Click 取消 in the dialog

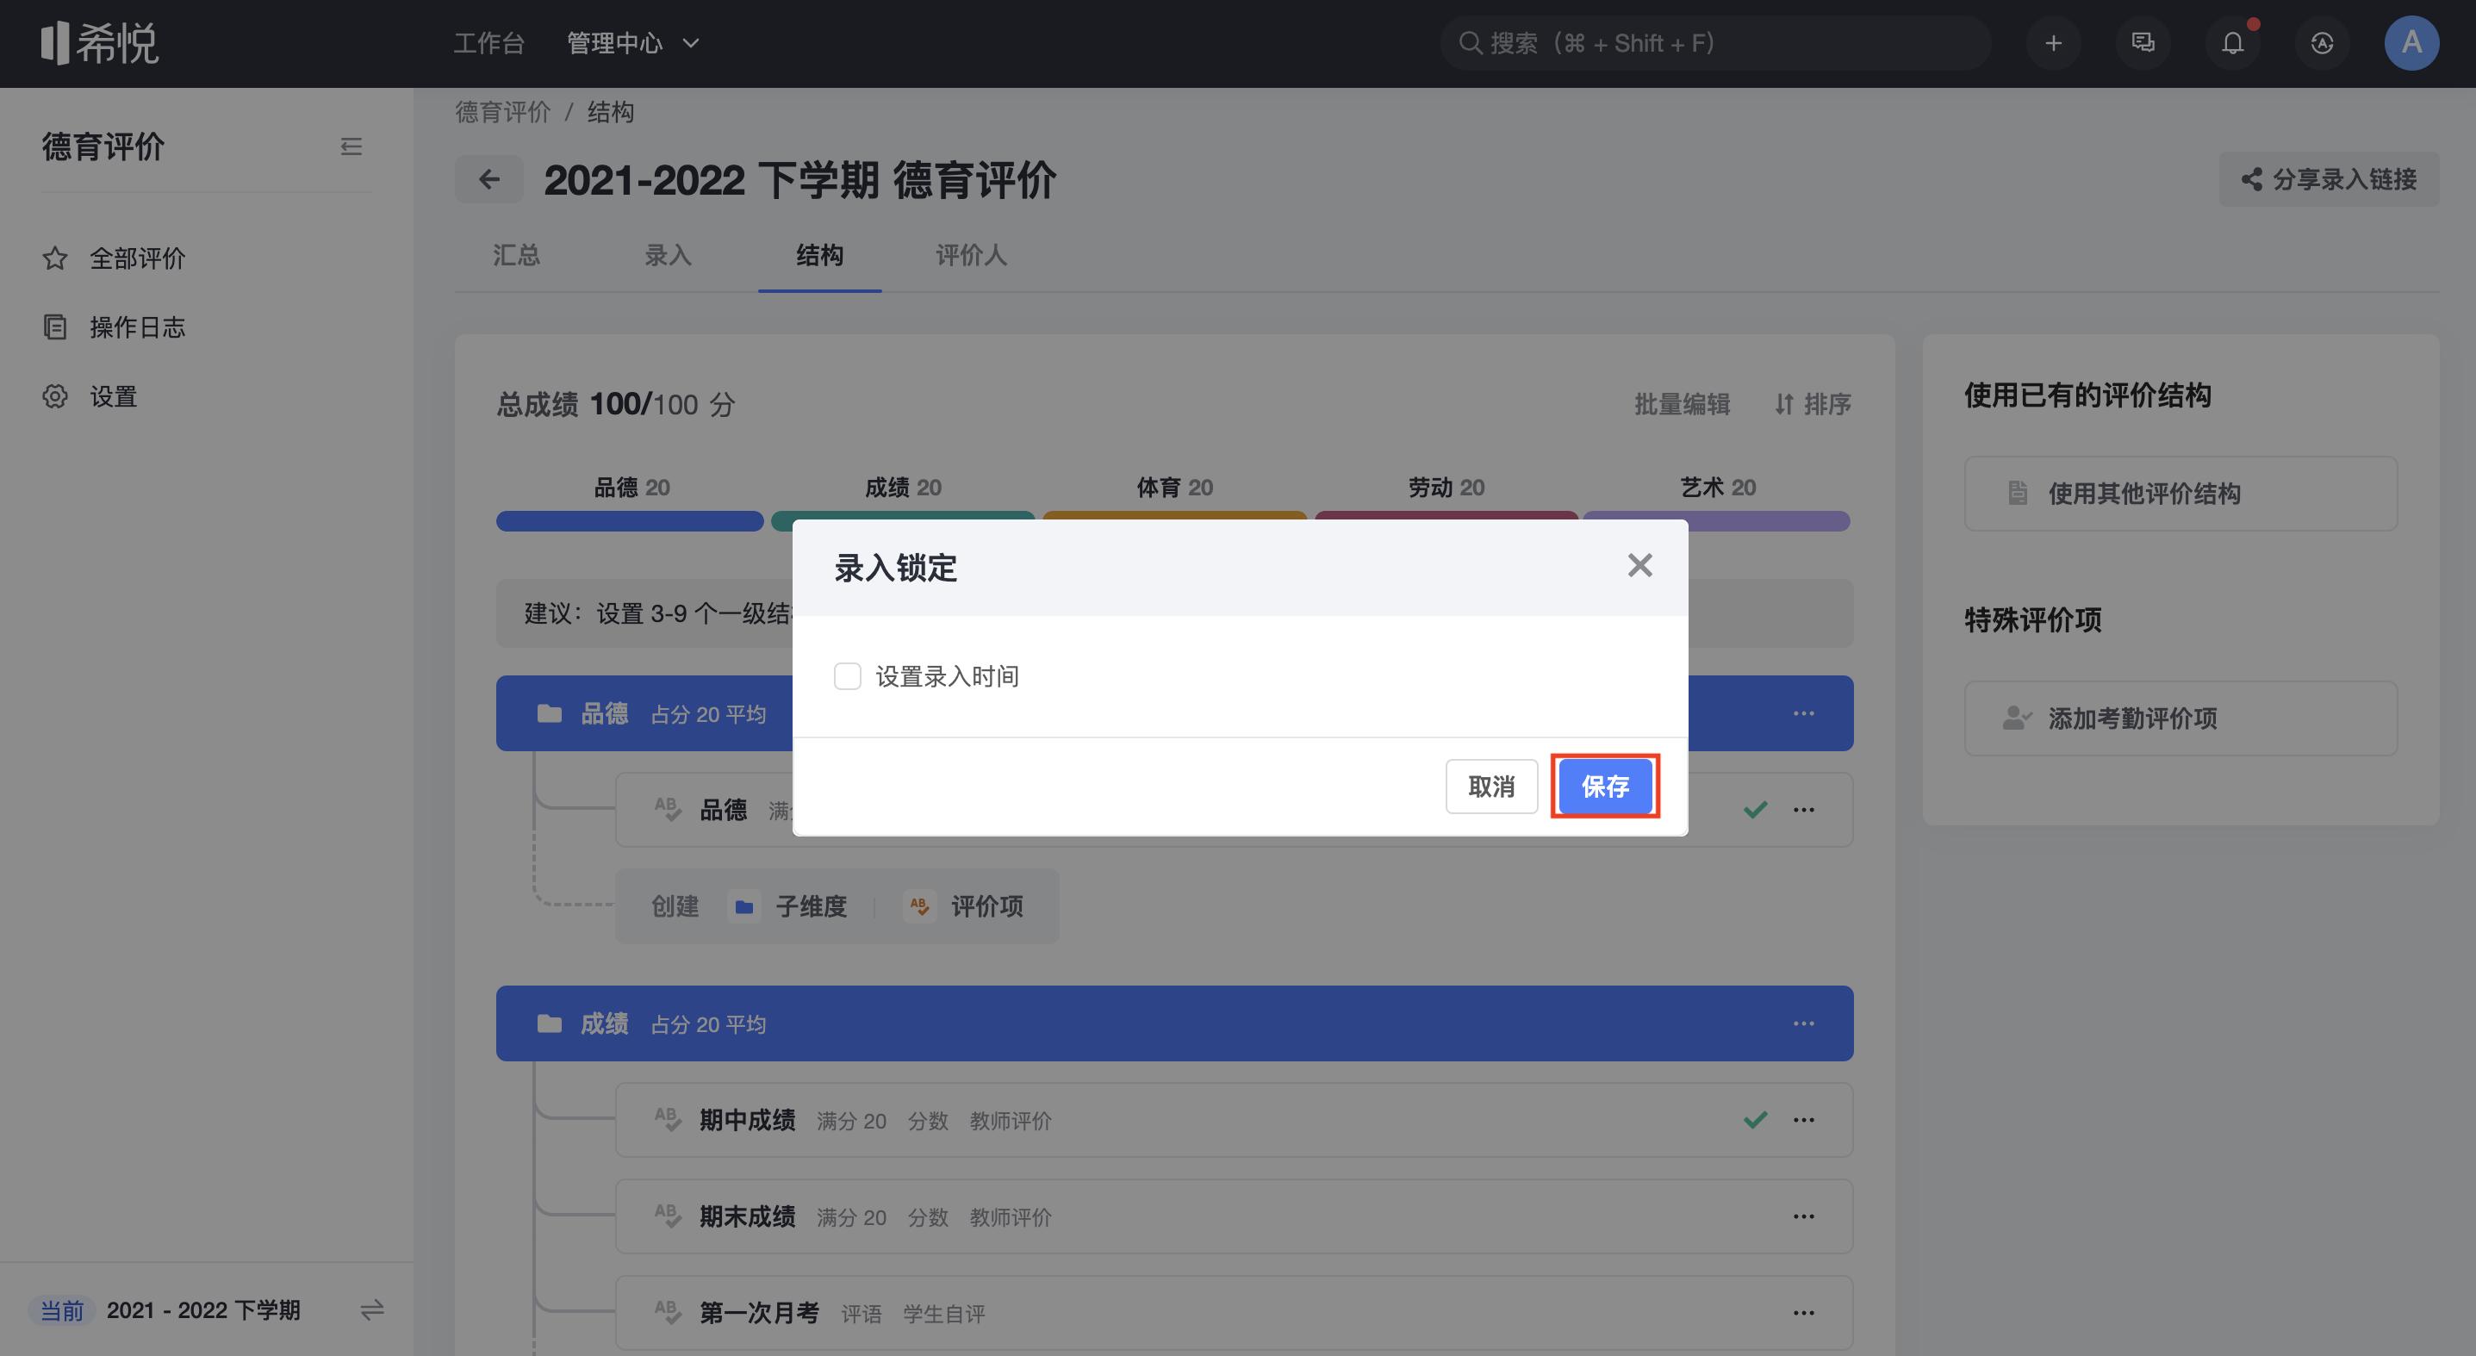coord(1490,786)
